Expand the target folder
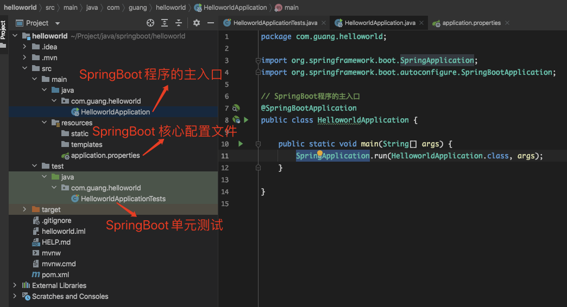Viewport: 567px width, 307px height. 24,209
